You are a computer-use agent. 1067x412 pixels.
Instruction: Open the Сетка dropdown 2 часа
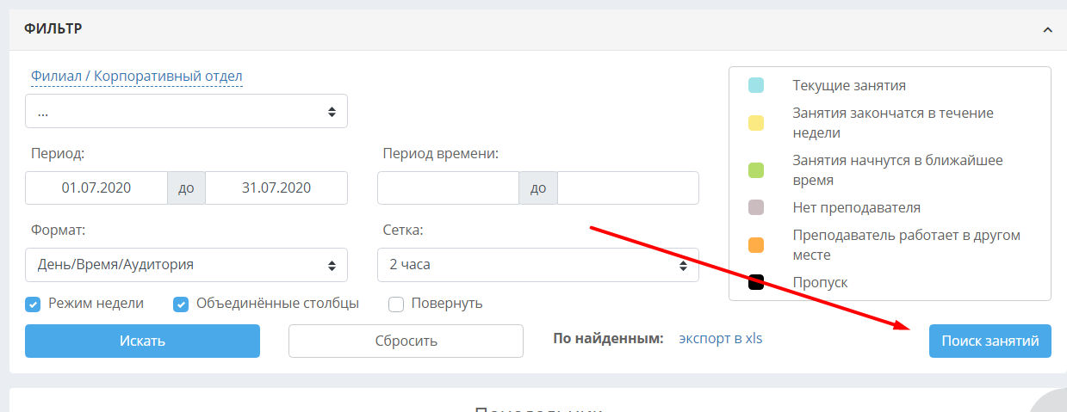click(538, 265)
